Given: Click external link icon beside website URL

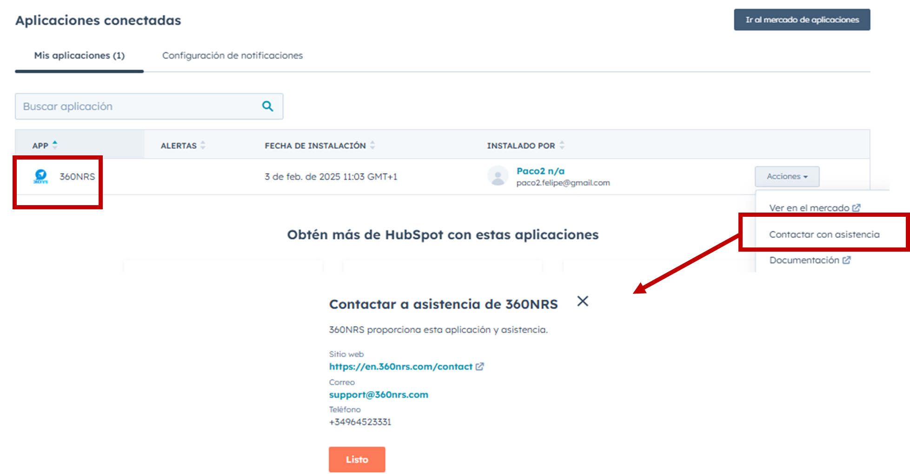Looking at the screenshot, I should (480, 367).
